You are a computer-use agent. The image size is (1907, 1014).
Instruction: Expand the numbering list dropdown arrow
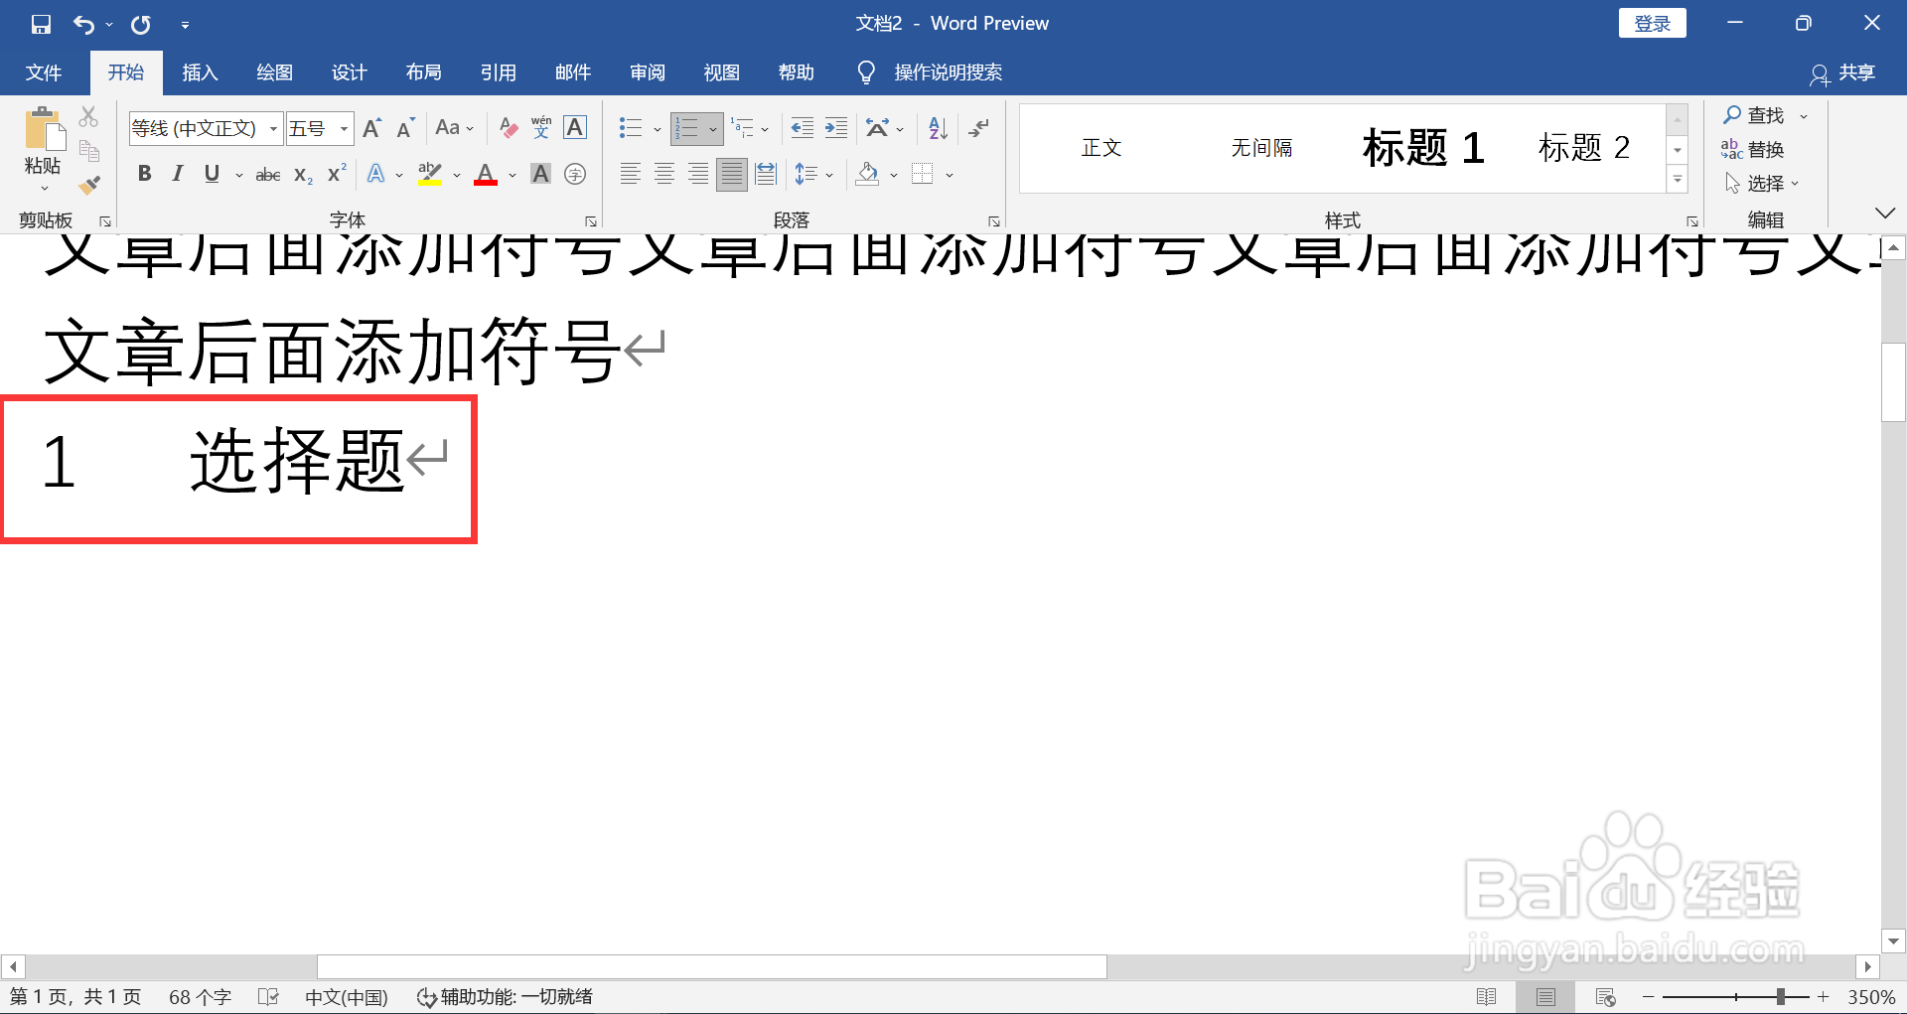click(713, 129)
